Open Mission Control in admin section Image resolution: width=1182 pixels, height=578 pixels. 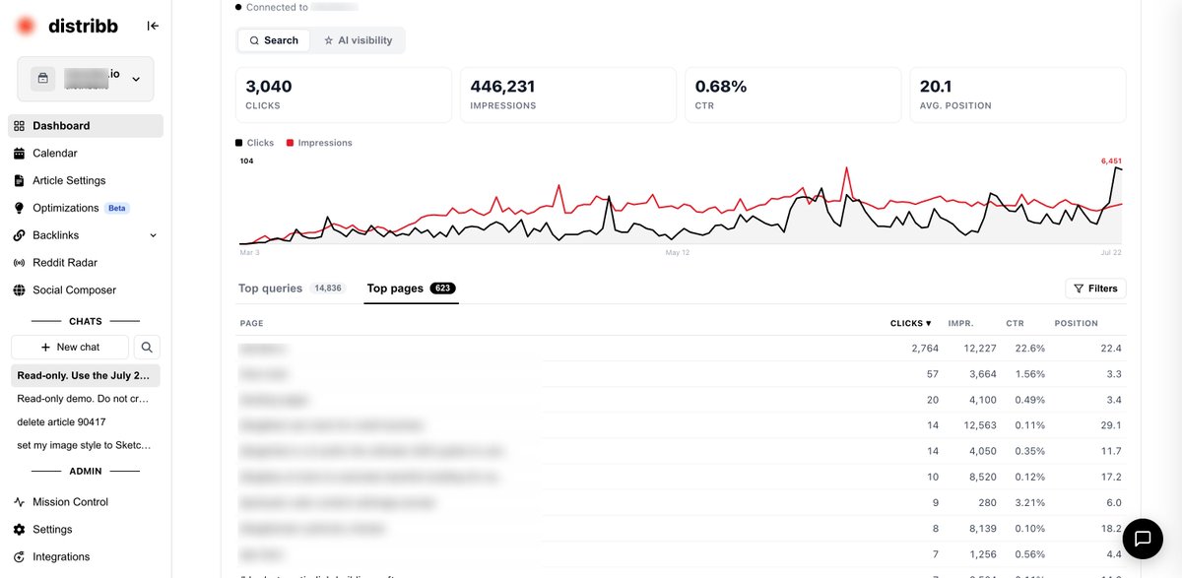[86, 502]
